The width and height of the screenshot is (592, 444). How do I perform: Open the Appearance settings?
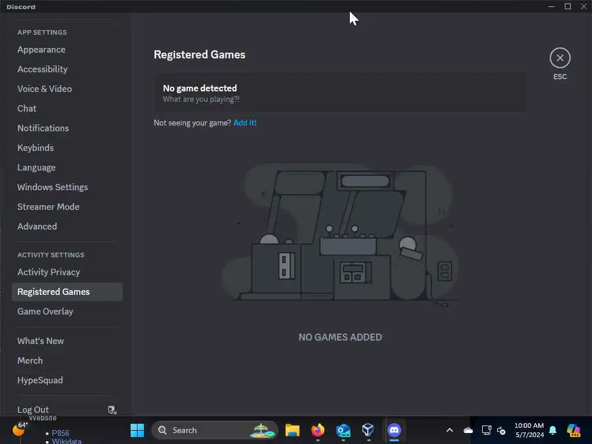point(42,50)
